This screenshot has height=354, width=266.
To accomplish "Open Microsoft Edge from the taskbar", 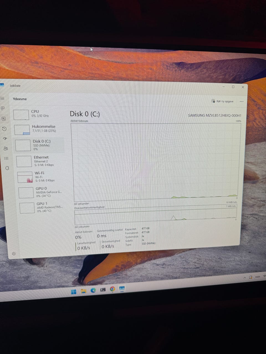I will tap(93, 290).
